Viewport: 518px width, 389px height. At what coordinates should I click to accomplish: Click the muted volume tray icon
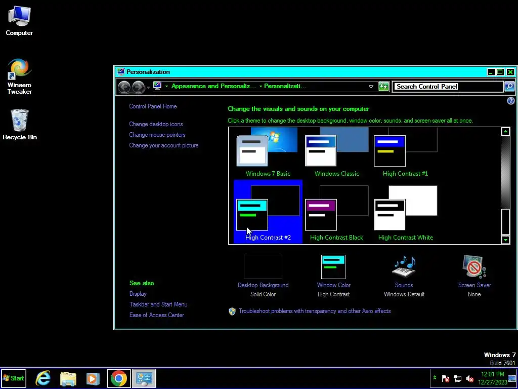(x=470, y=378)
